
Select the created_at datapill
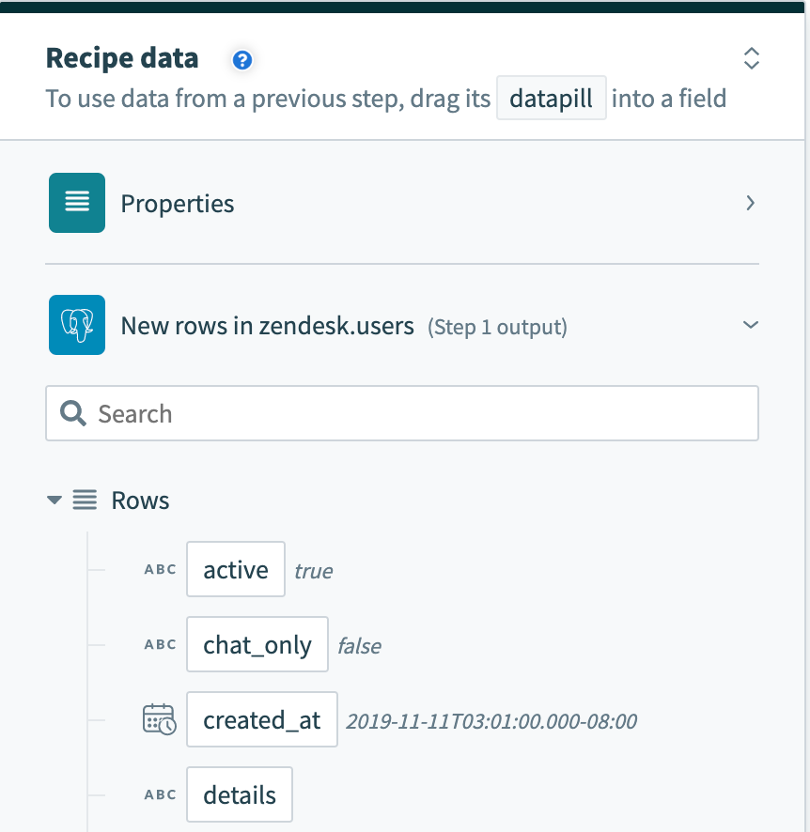(x=261, y=718)
